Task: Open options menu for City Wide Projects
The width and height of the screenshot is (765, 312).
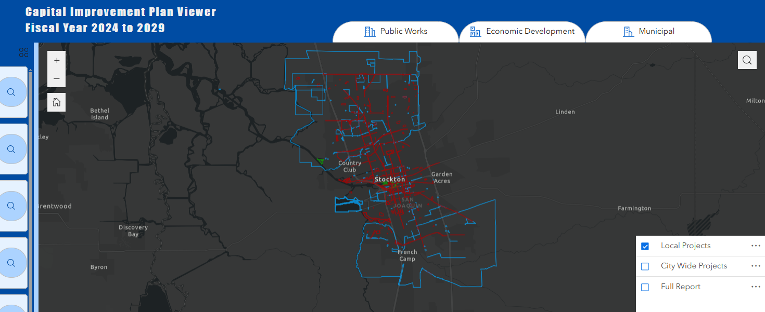Action: (756, 266)
